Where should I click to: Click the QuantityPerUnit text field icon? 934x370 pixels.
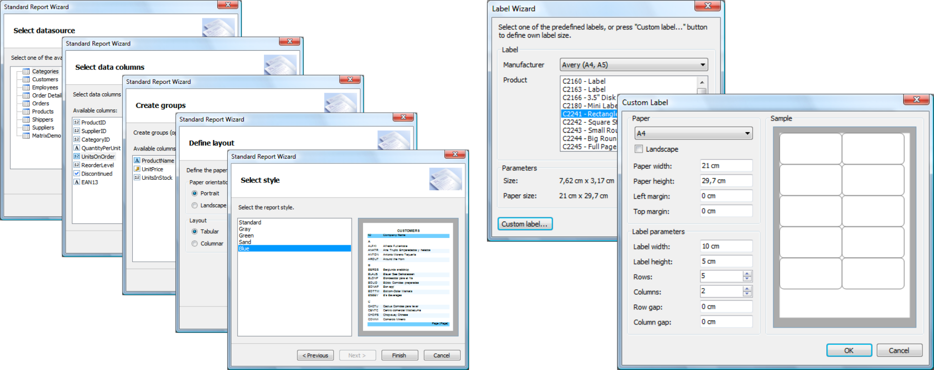tap(77, 148)
